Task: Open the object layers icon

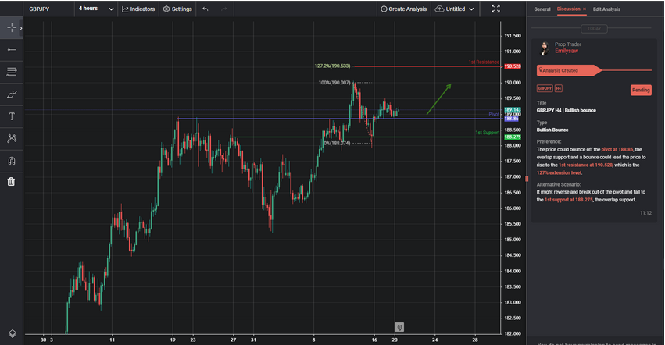Action: [12, 333]
